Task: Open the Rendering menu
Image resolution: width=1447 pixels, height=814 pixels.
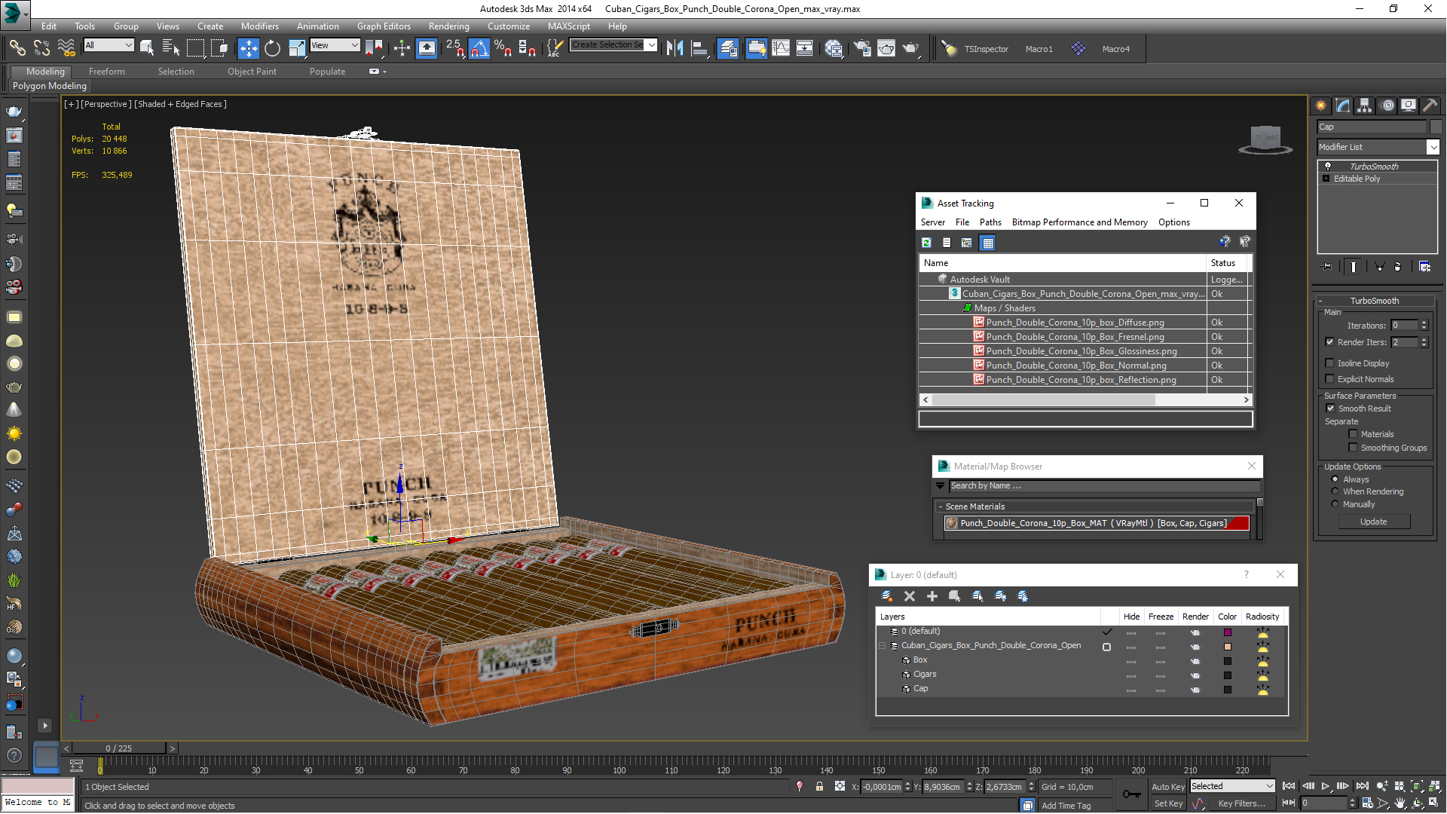Action: pos(448,26)
